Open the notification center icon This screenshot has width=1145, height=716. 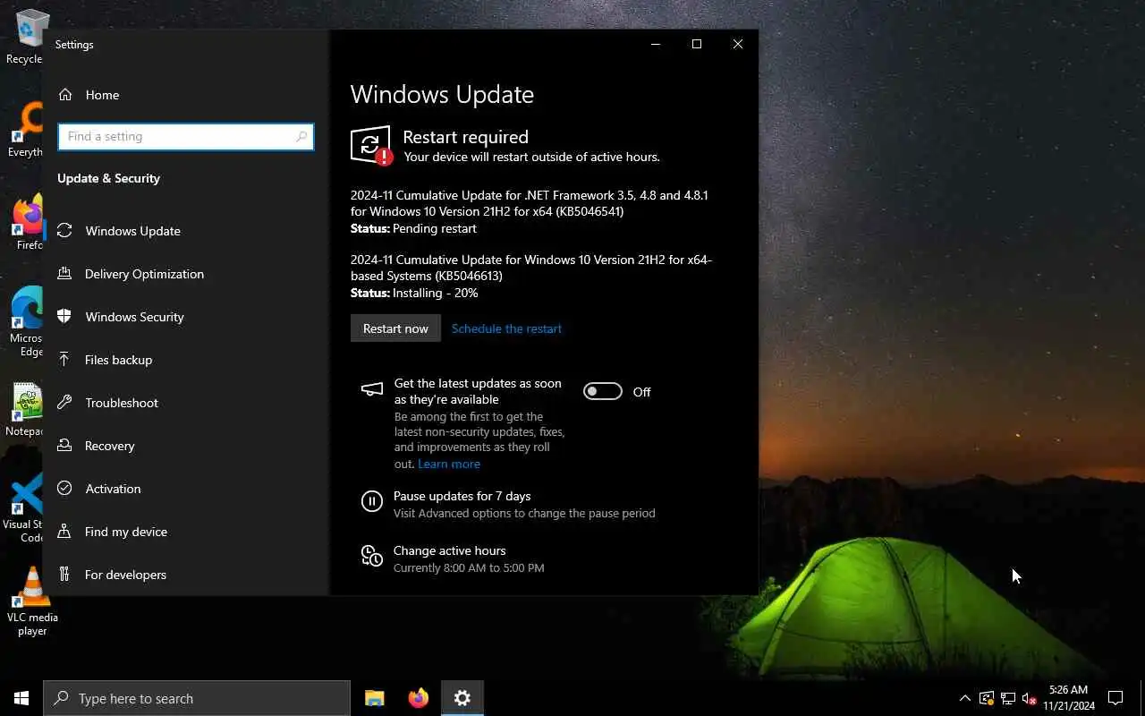pos(1115,698)
